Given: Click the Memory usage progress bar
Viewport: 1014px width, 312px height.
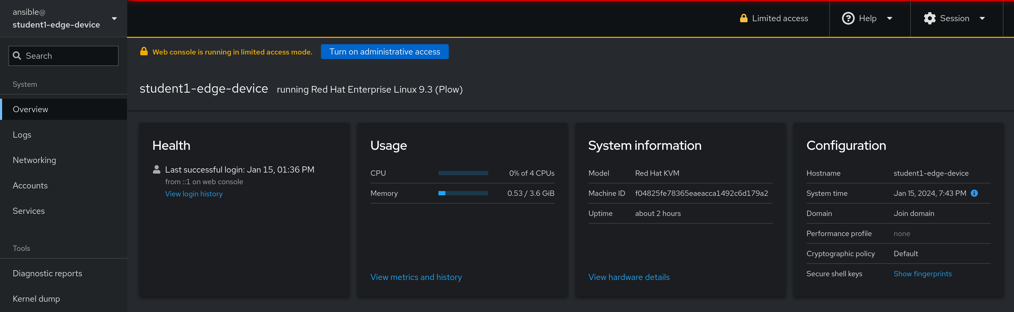Looking at the screenshot, I should [x=463, y=193].
